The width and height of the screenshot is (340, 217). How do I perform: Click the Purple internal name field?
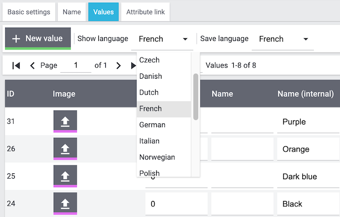point(307,122)
